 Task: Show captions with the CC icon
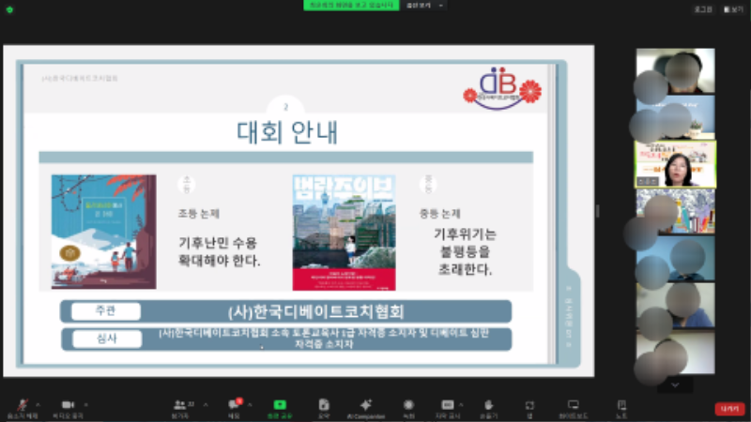(448, 405)
